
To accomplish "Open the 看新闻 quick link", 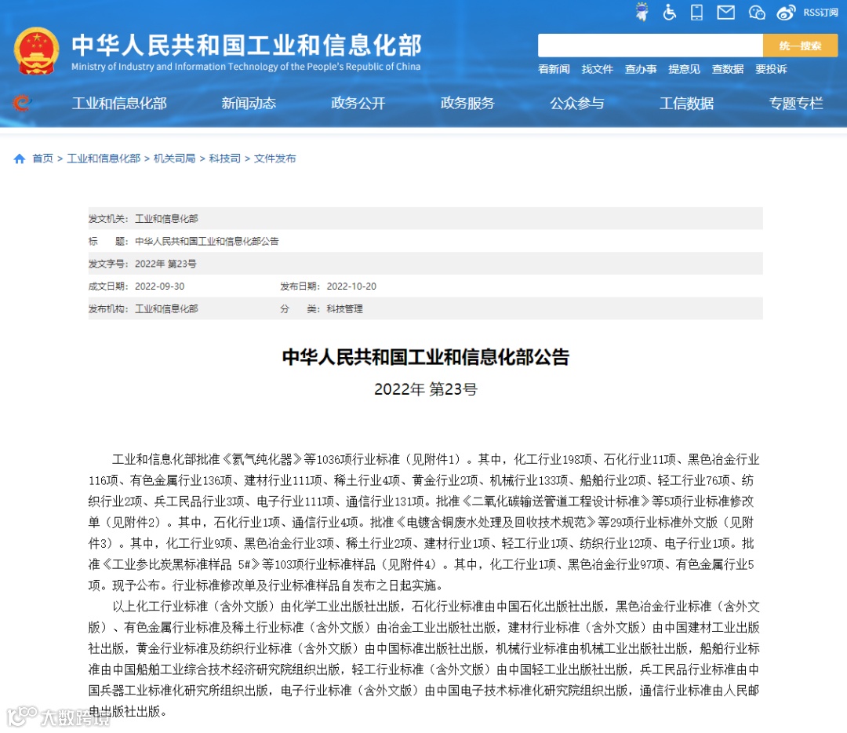I will 554,69.
